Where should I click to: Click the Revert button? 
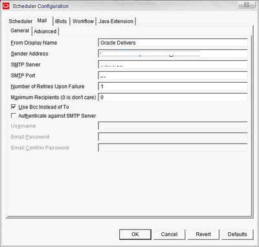click(203, 234)
